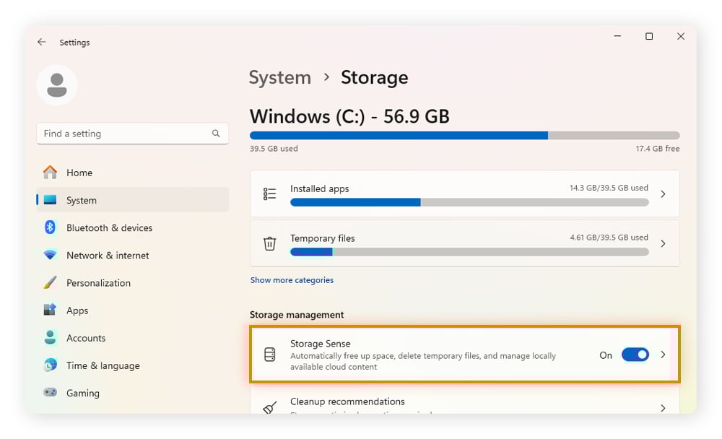
Task: Click the Windows (C:) storage usage bar
Action: click(464, 135)
